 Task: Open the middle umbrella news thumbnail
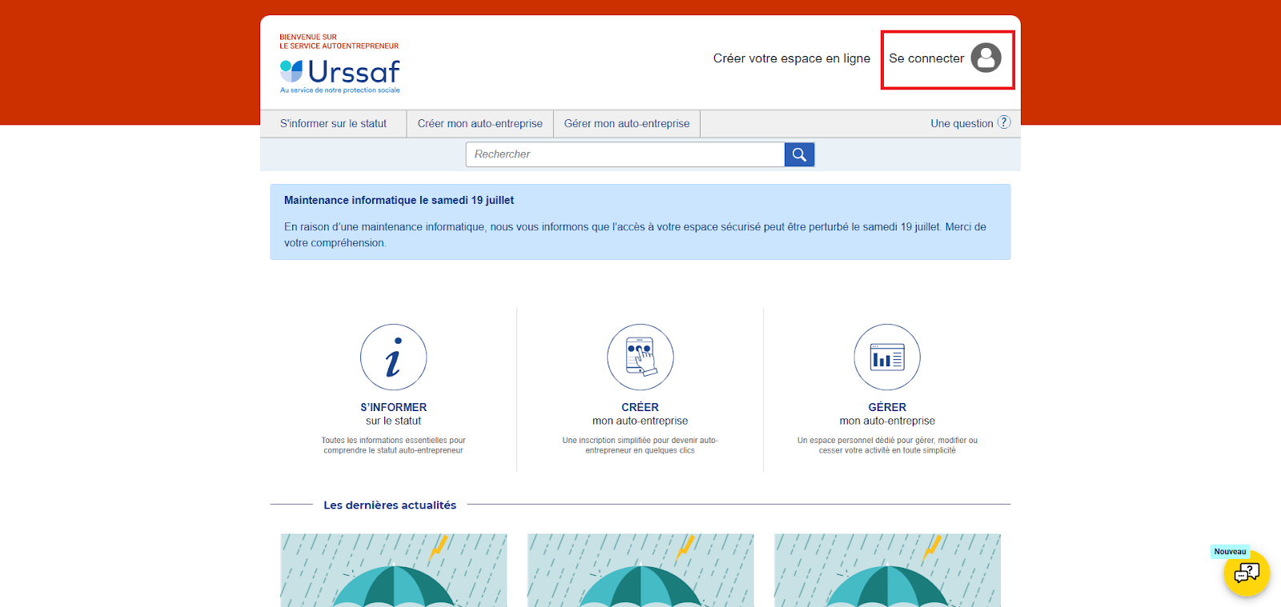click(640, 570)
